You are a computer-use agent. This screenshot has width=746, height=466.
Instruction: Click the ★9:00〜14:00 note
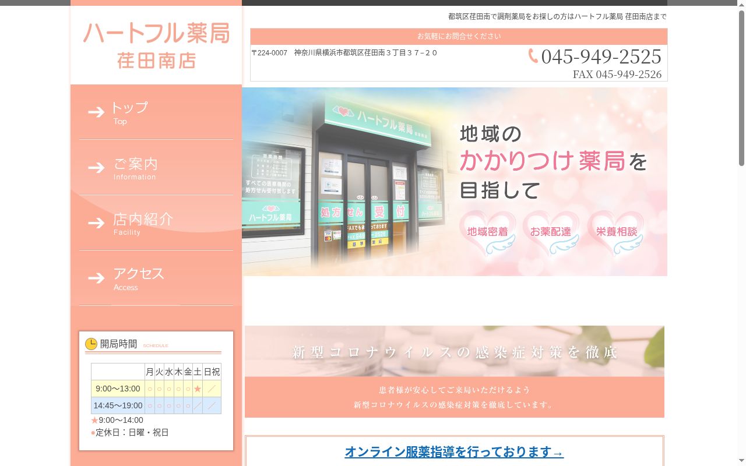tap(117, 420)
